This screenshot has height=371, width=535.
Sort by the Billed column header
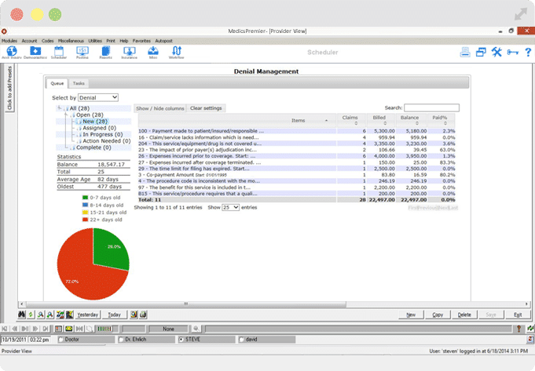[381, 121]
